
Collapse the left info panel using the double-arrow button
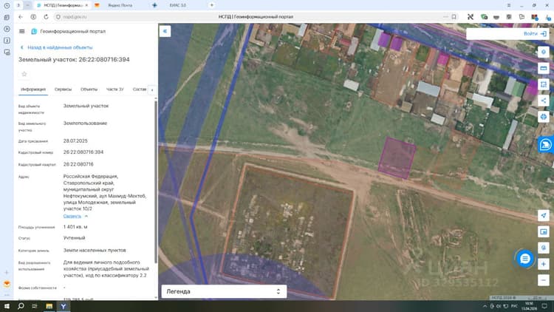click(x=165, y=31)
